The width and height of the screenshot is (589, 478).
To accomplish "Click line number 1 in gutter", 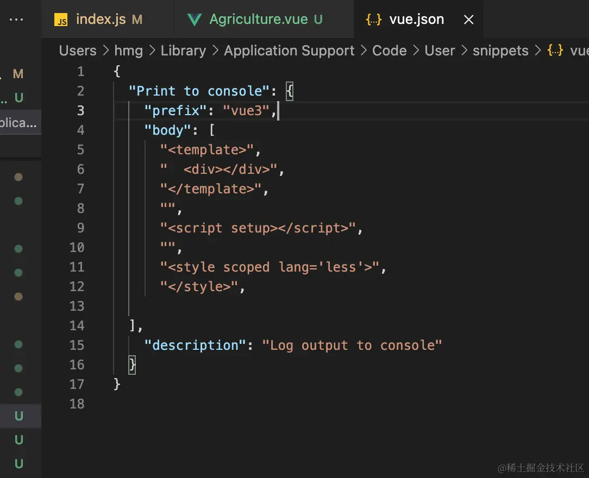I will (x=81, y=71).
